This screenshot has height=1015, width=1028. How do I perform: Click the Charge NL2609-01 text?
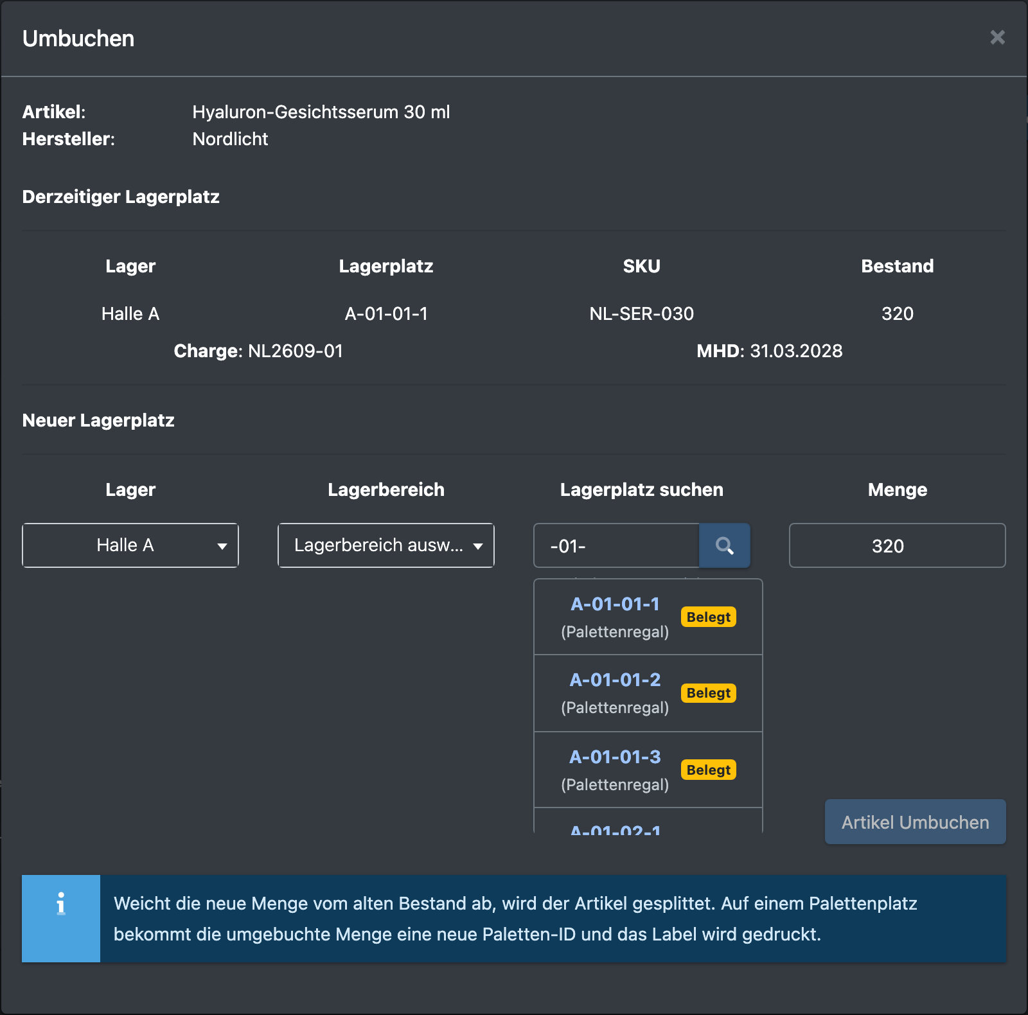[258, 351]
